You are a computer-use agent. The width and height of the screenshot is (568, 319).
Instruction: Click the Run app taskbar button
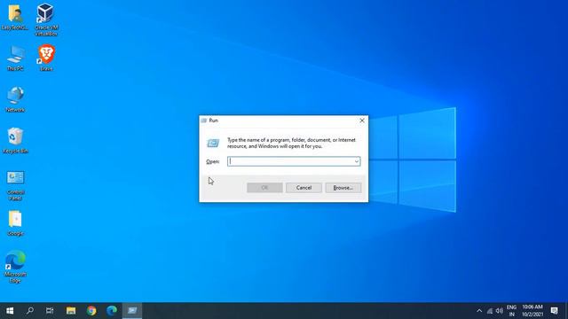pyautogui.click(x=132, y=311)
